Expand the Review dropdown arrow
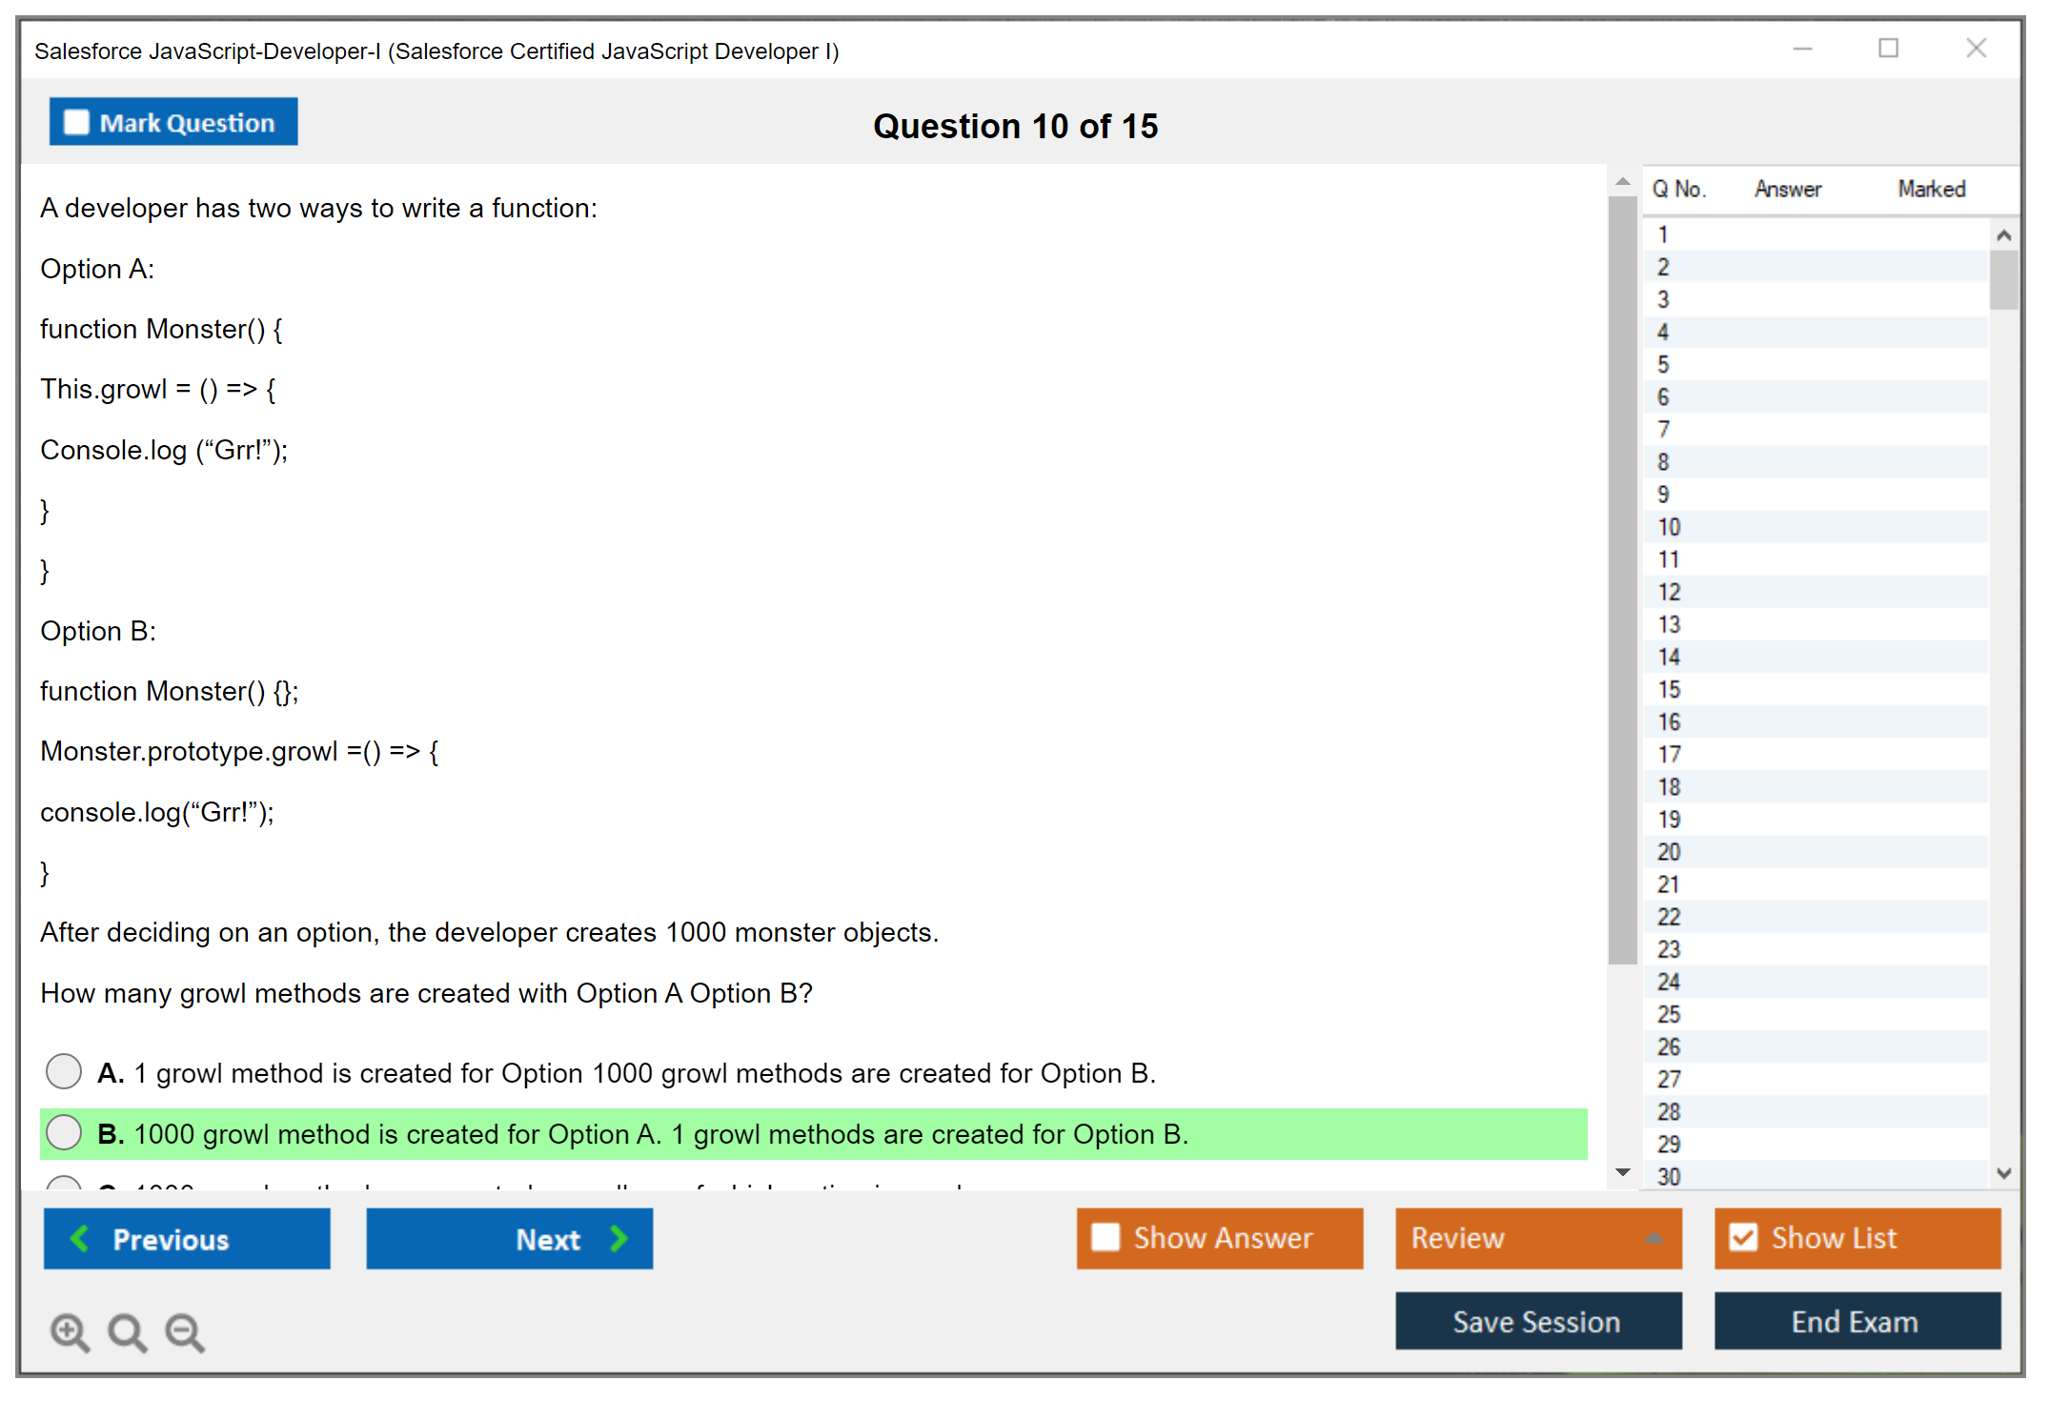 pyautogui.click(x=1653, y=1238)
